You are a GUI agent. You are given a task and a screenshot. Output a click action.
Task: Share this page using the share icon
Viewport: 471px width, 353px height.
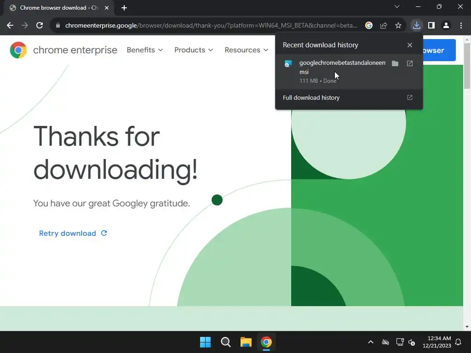coord(384,26)
